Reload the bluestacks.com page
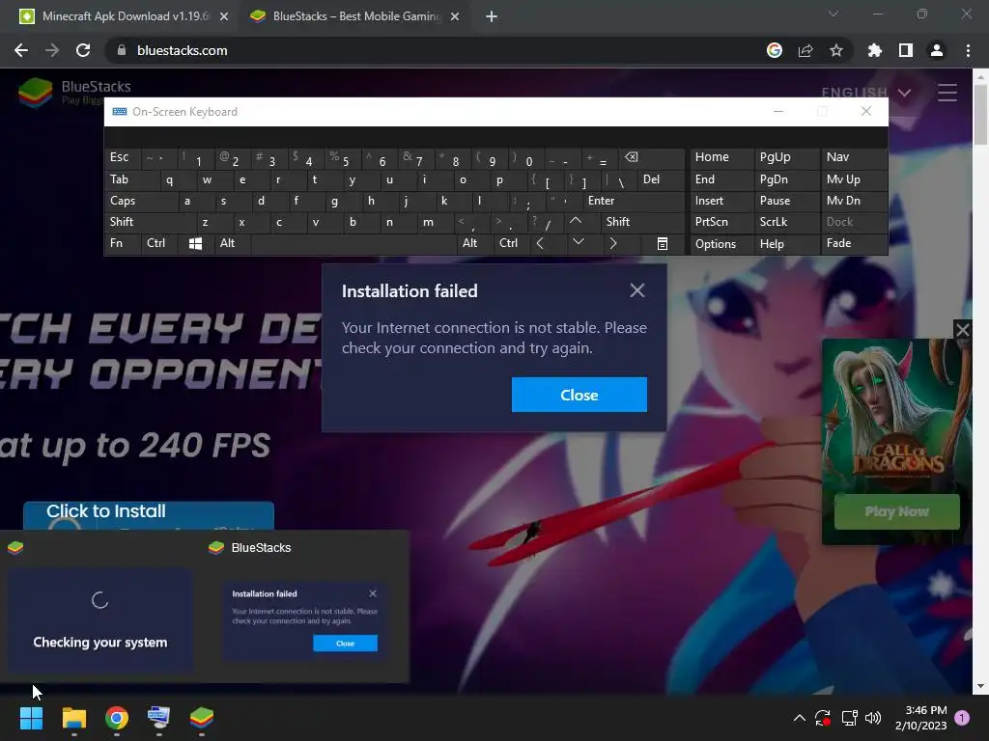The width and height of the screenshot is (989, 741). tap(83, 50)
